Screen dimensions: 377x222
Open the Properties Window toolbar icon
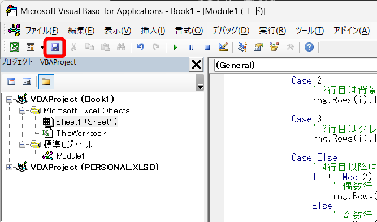point(258,47)
